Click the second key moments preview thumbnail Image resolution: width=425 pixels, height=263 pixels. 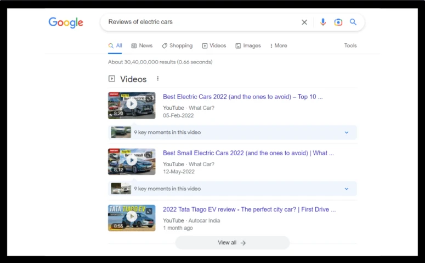pos(121,189)
